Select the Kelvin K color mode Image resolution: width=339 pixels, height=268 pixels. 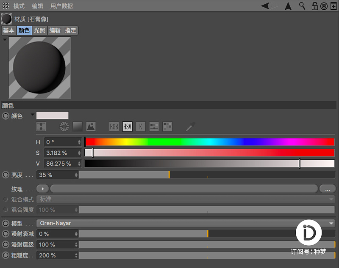click(141, 126)
